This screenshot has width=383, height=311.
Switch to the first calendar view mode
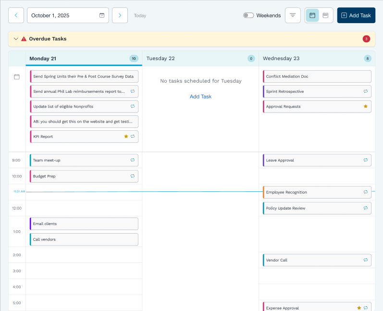(x=312, y=15)
